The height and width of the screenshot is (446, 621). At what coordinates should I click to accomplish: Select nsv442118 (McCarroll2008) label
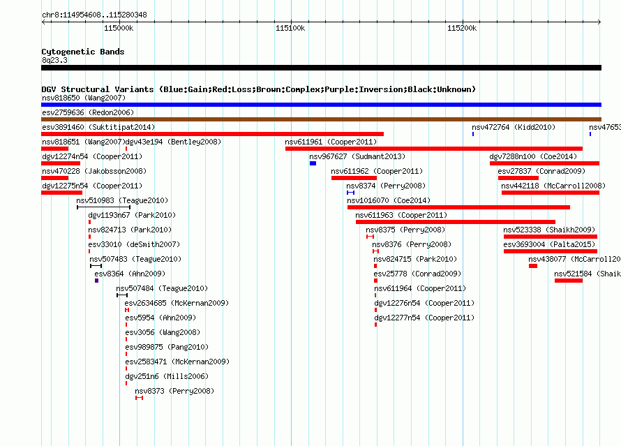click(553, 186)
